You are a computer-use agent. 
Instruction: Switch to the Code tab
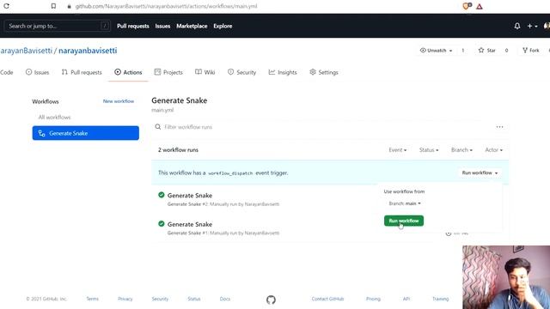pyautogui.click(x=6, y=72)
